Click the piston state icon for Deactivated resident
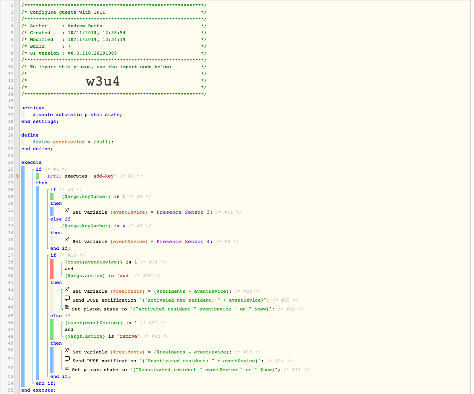Viewport: 474px width, 394px height. [x=67, y=368]
